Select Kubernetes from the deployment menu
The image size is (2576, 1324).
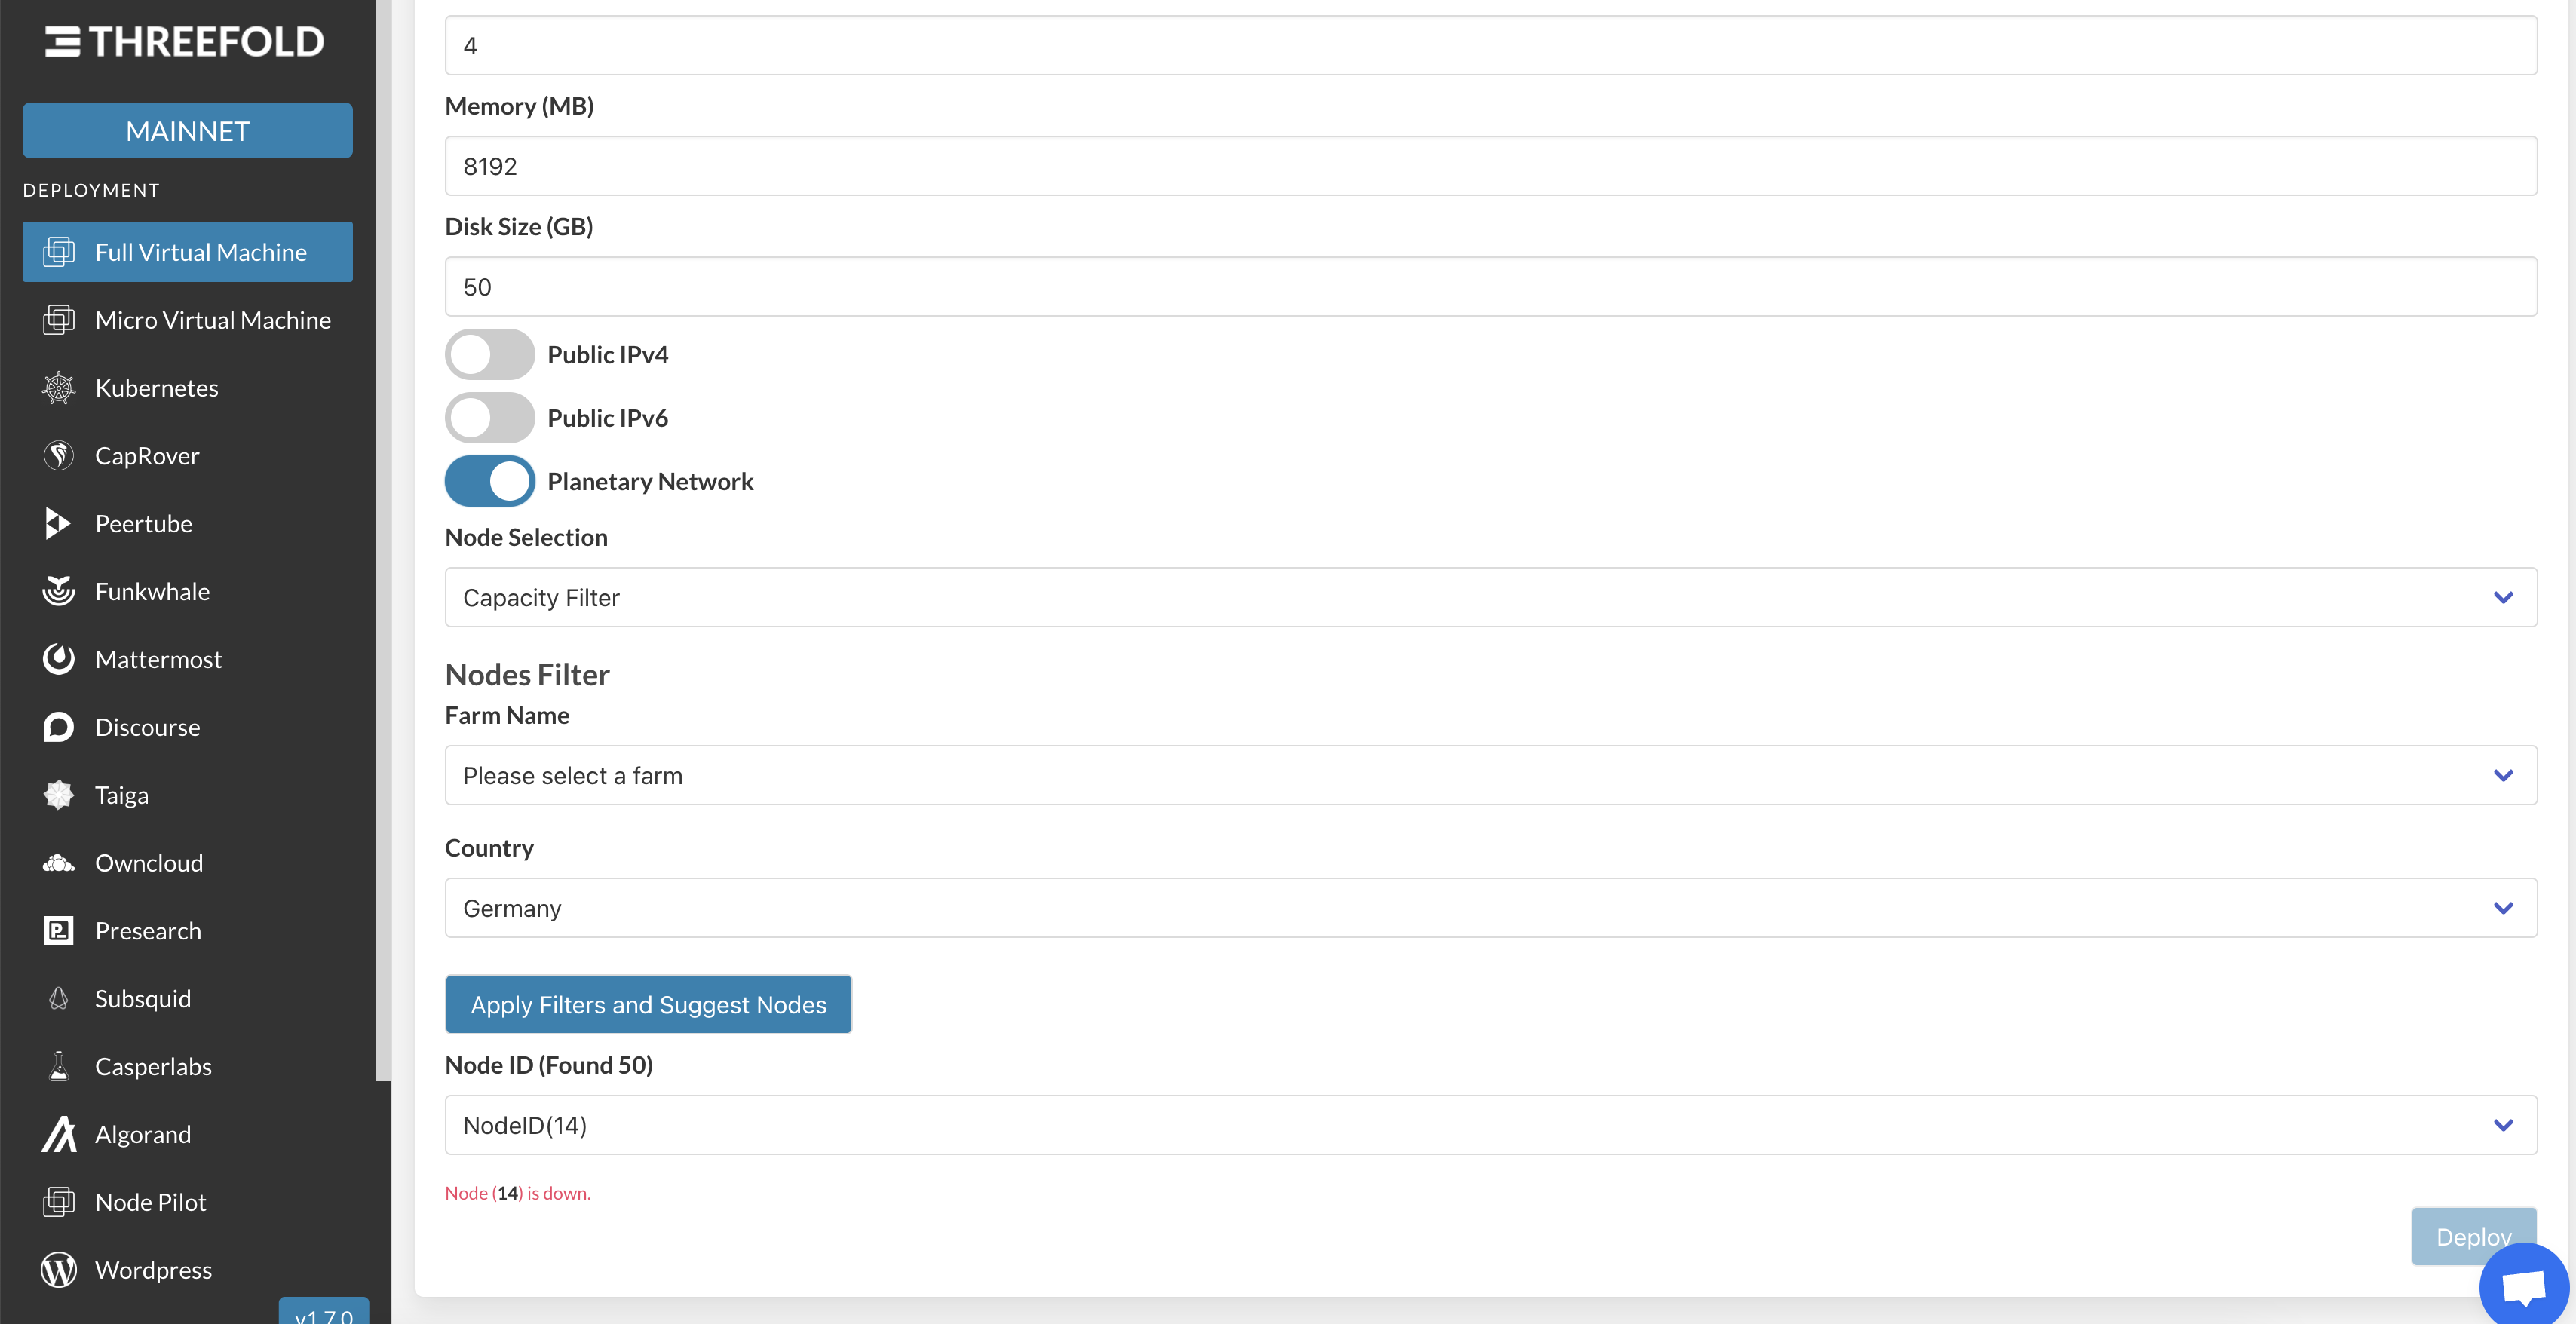[x=188, y=388]
